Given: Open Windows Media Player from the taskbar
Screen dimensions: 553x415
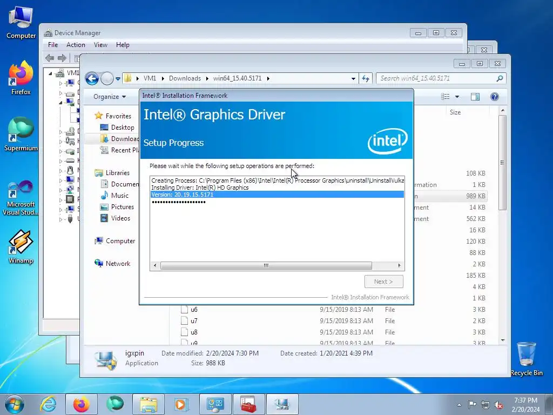Looking at the screenshot, I should click(182, 404).
